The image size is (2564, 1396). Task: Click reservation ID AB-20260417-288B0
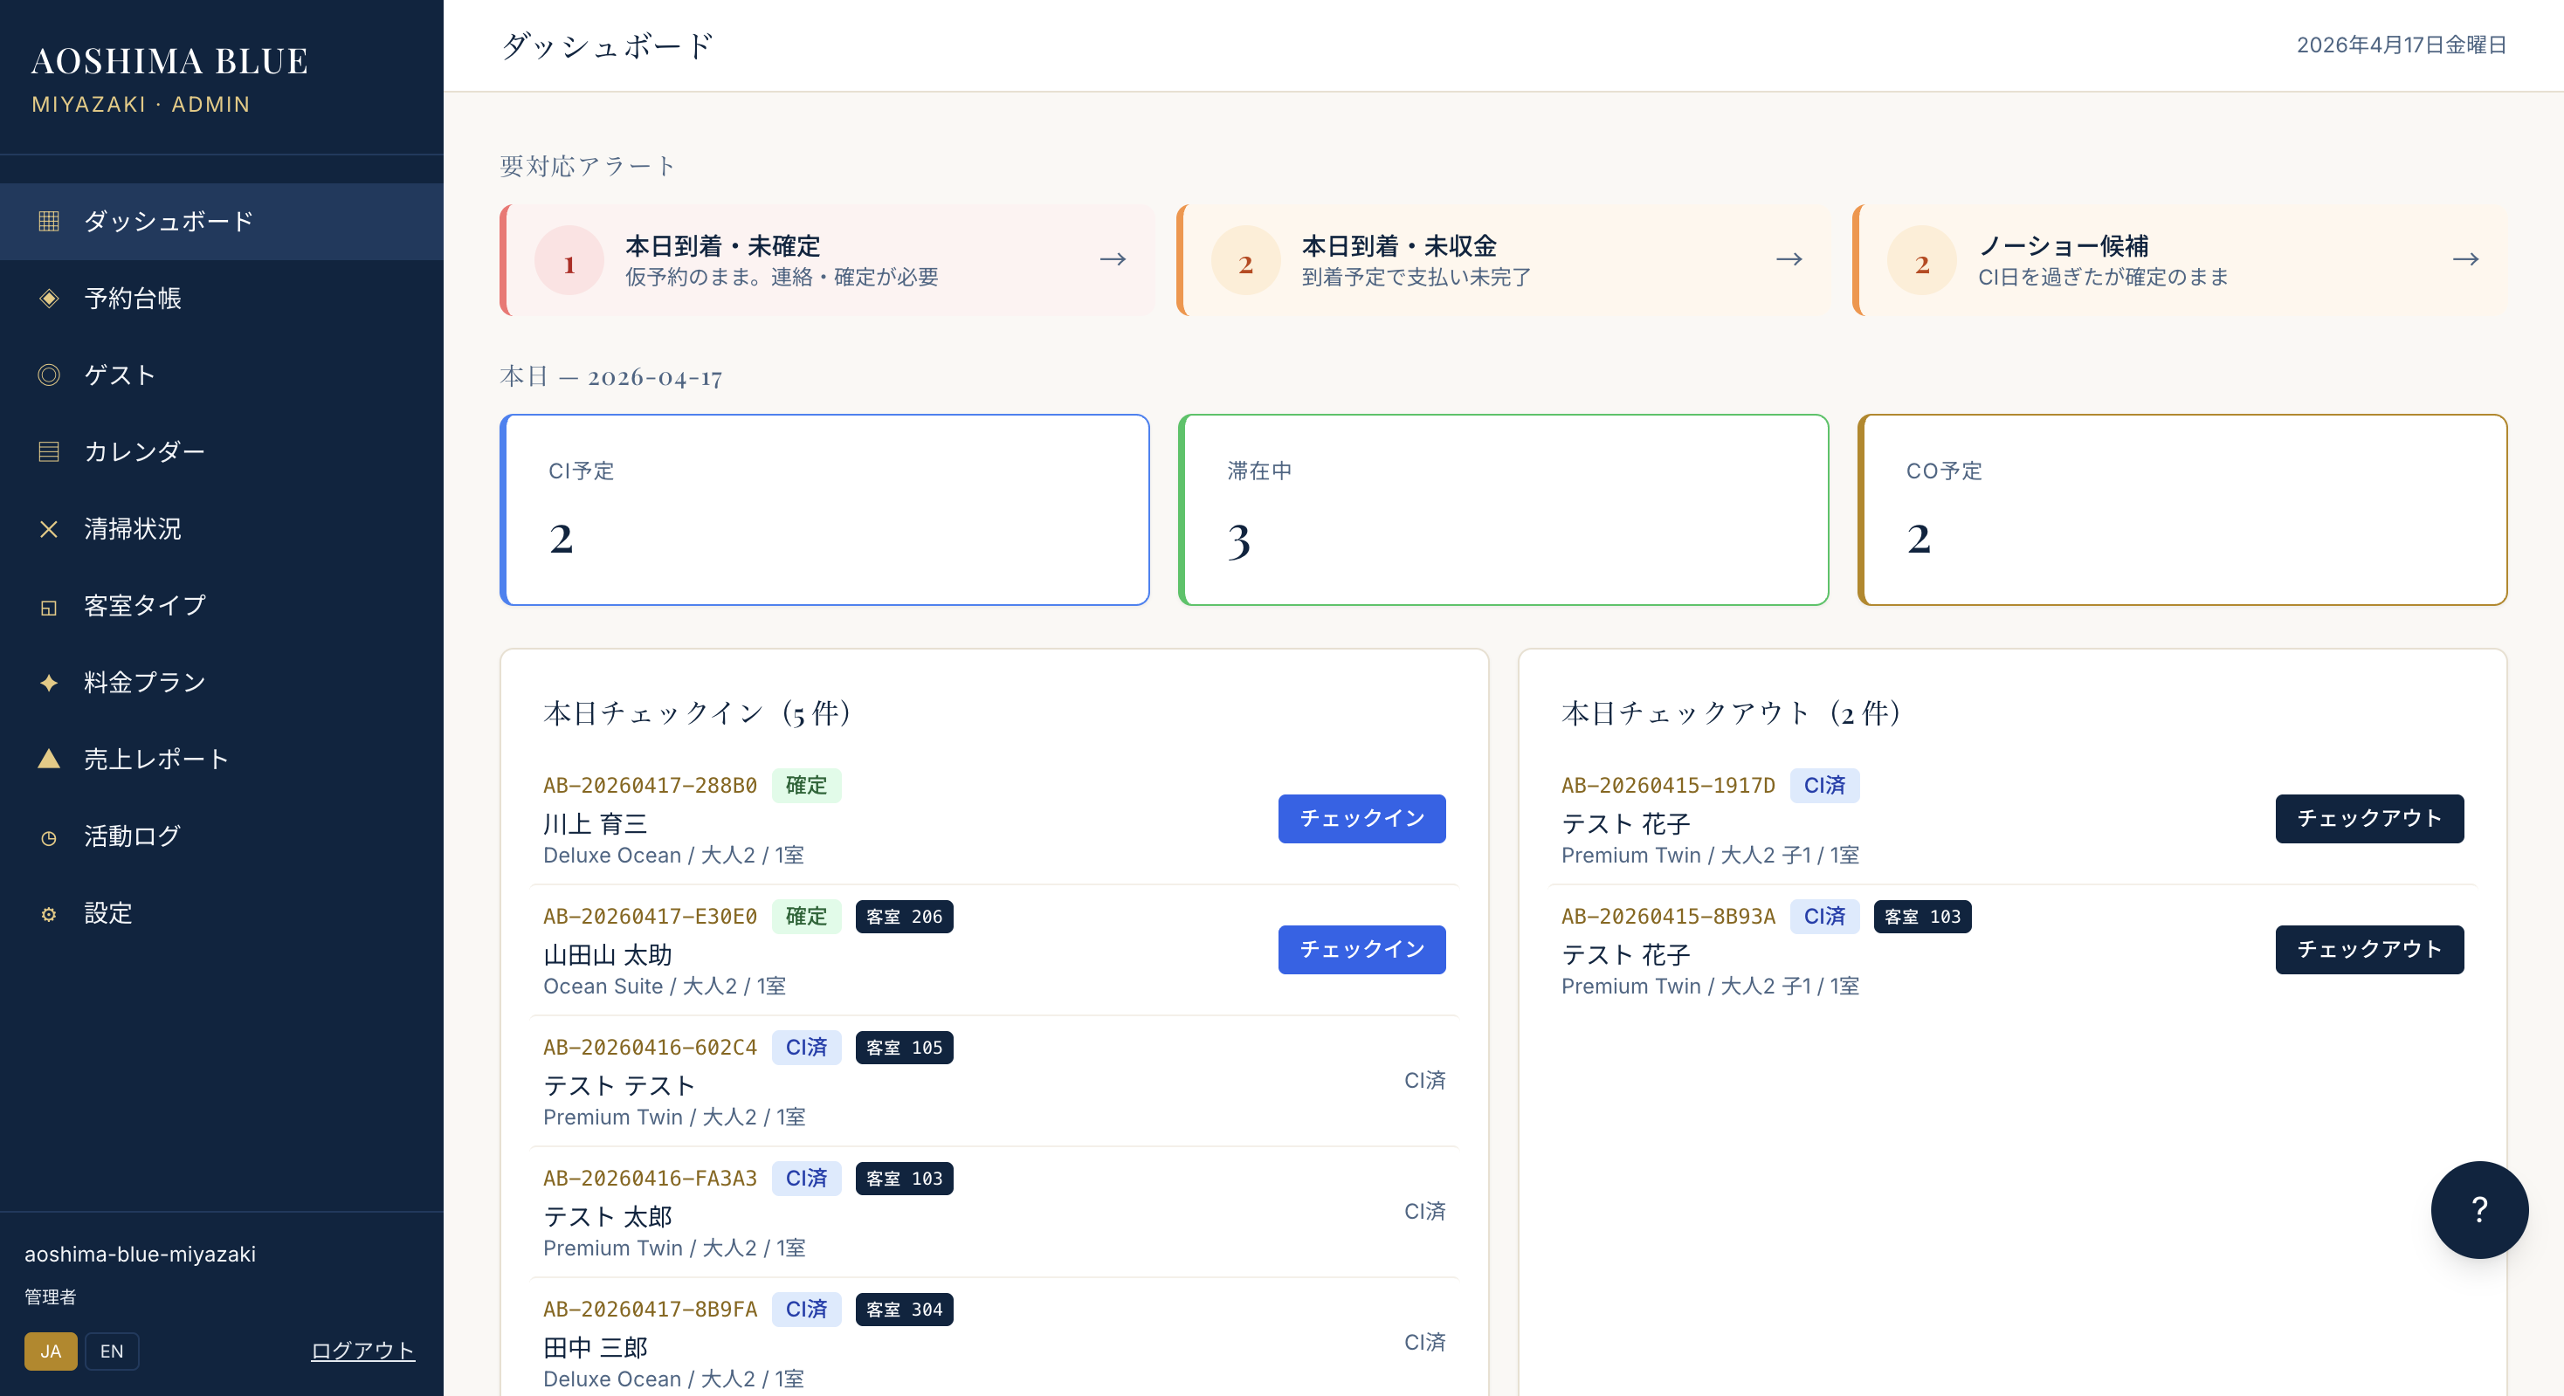(650, 785)
